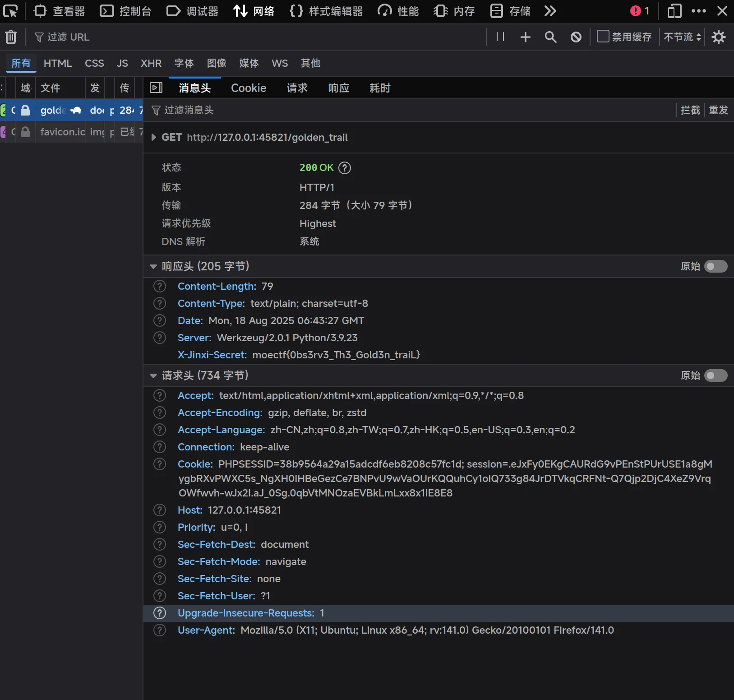Open the search magnifier in network toolbar
The image size is (734, 700).
(x=550, y=37)
